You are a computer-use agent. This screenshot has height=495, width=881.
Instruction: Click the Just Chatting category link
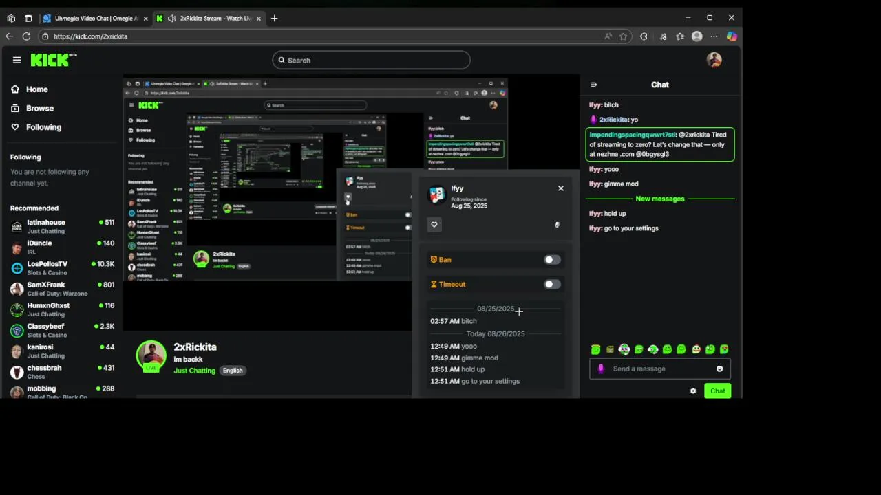[x=194, y=371]
